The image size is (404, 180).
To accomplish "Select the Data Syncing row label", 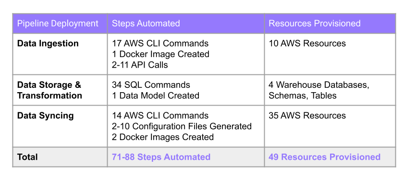I will (x=45, y=116).
